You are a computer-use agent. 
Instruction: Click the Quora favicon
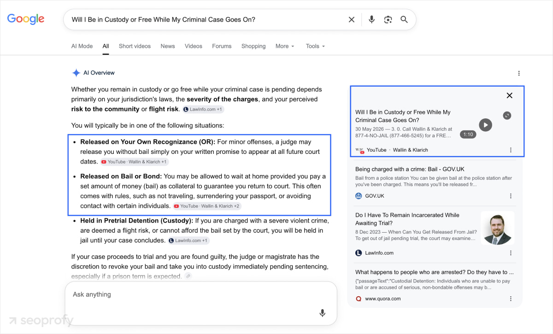click(359, 299)
